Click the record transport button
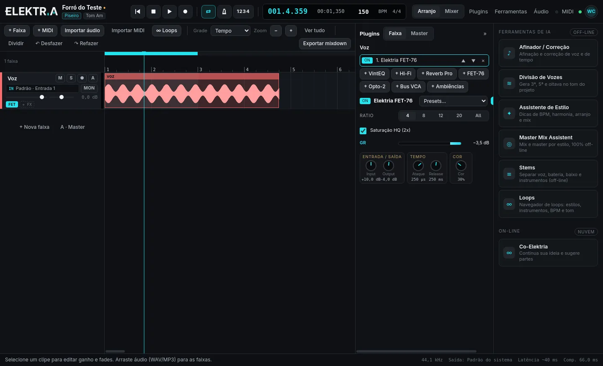The image size is (603, 366). (x=185, y=11)
